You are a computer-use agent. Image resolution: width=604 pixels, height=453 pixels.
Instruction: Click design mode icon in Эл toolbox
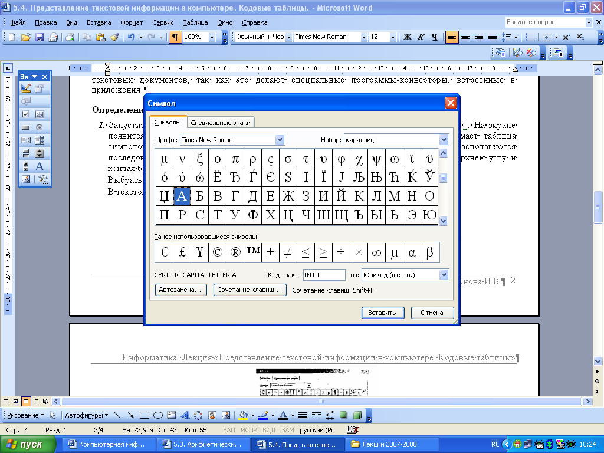[x=26, y=88]
